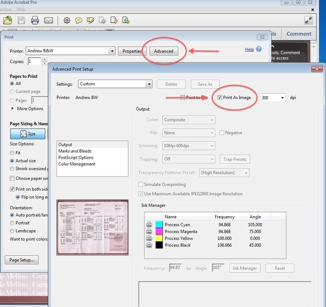This screenshot has width=326, height=307.
Task: Click the printer icon beside Process Cyan
Action: (149, 224)
